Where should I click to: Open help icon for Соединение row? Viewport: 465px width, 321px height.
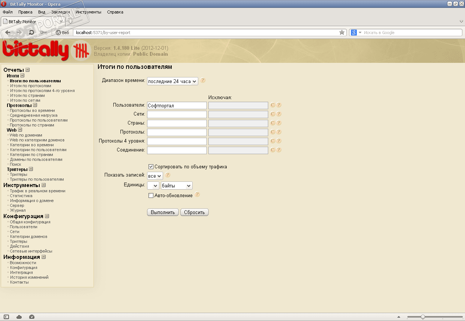tap(279, 150)
